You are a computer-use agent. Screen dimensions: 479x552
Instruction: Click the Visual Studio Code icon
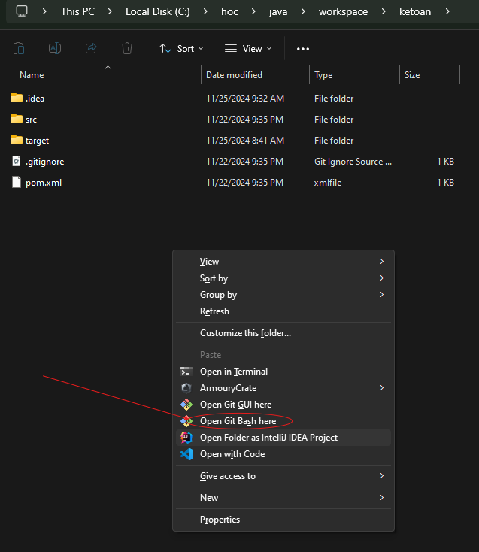click(x=186, y=454)
